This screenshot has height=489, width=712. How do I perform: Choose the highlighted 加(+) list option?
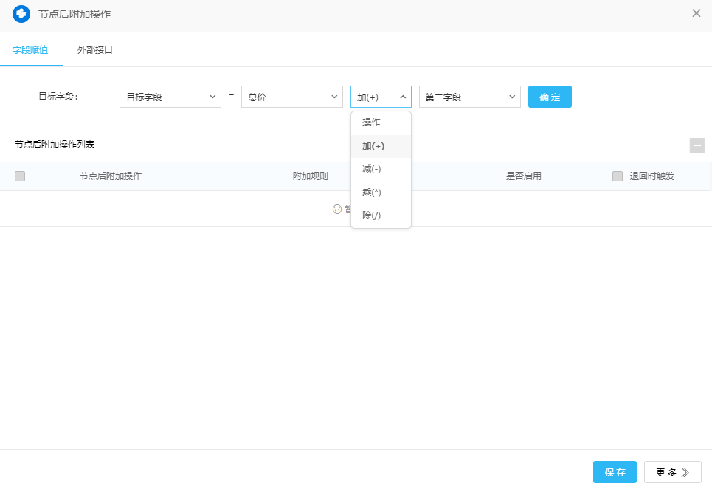[373, 146]
